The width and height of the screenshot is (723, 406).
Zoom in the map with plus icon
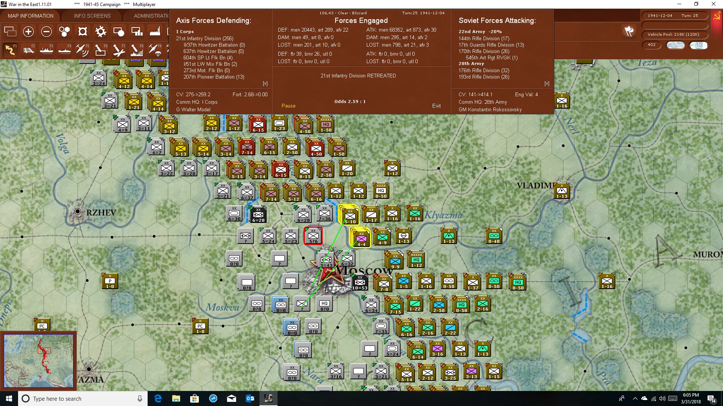point(28,32)
